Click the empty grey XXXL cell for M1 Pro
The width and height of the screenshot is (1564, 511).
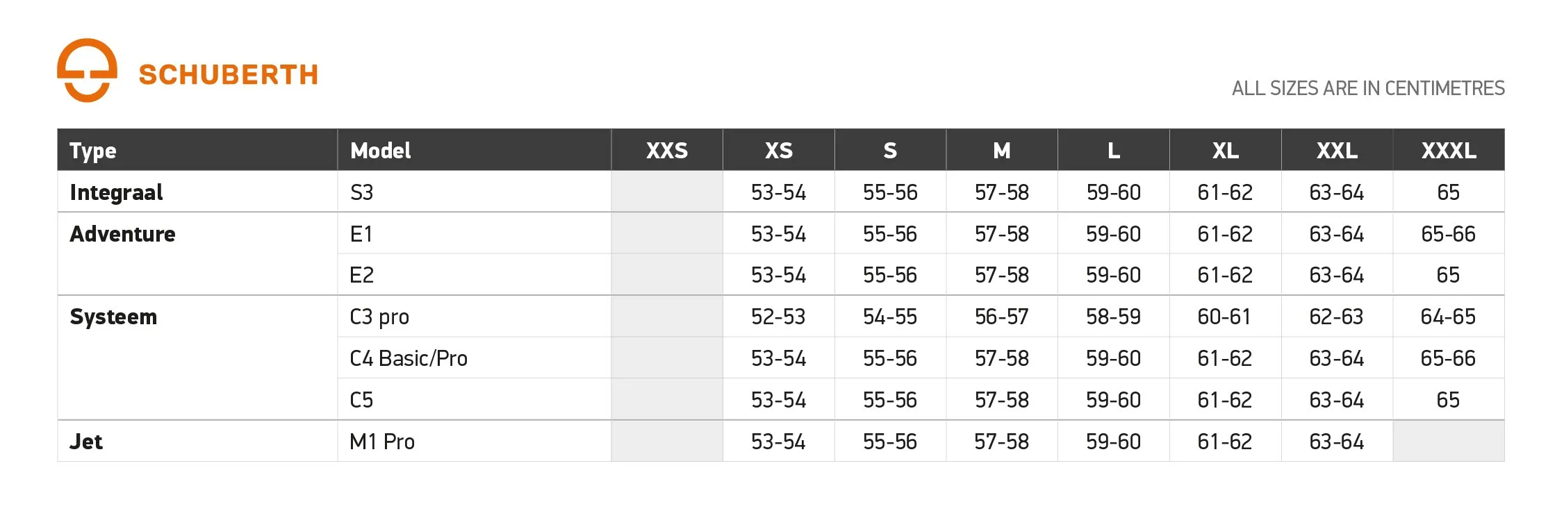click(x=1448, y=442)
